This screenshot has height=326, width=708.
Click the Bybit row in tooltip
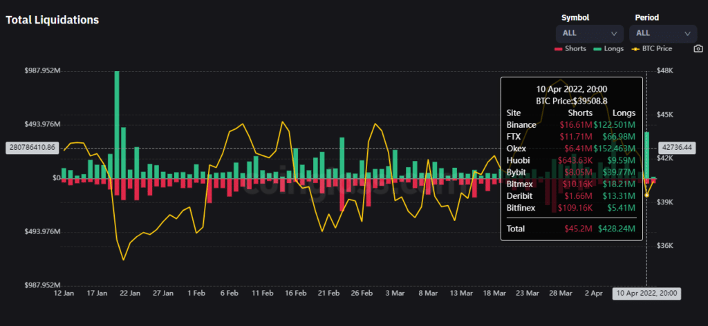point(570,172)
